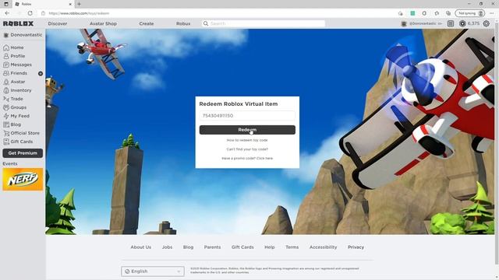Open the settings gear in Roblox header

(x=487, y=23)
